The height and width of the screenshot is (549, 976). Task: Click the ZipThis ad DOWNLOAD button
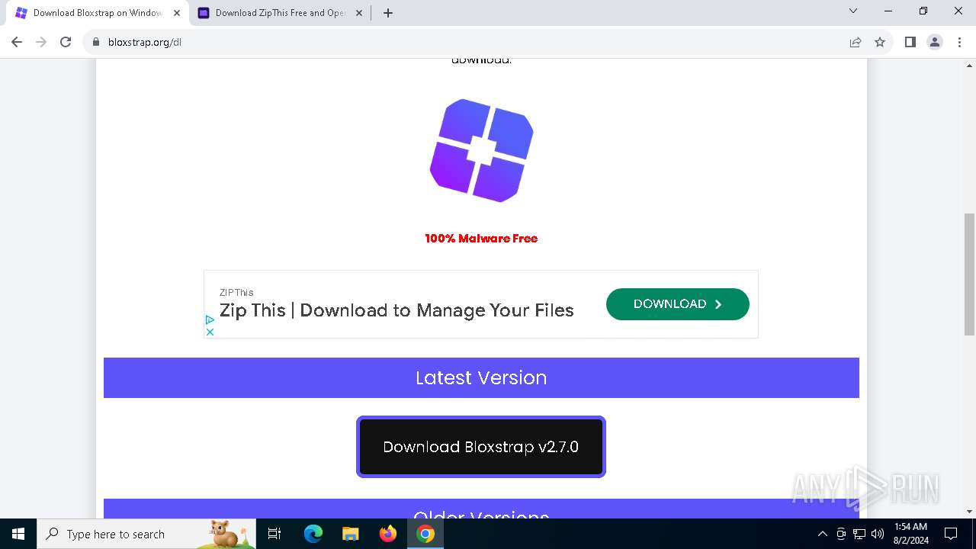pyautogui.click(x=677, y=303)
